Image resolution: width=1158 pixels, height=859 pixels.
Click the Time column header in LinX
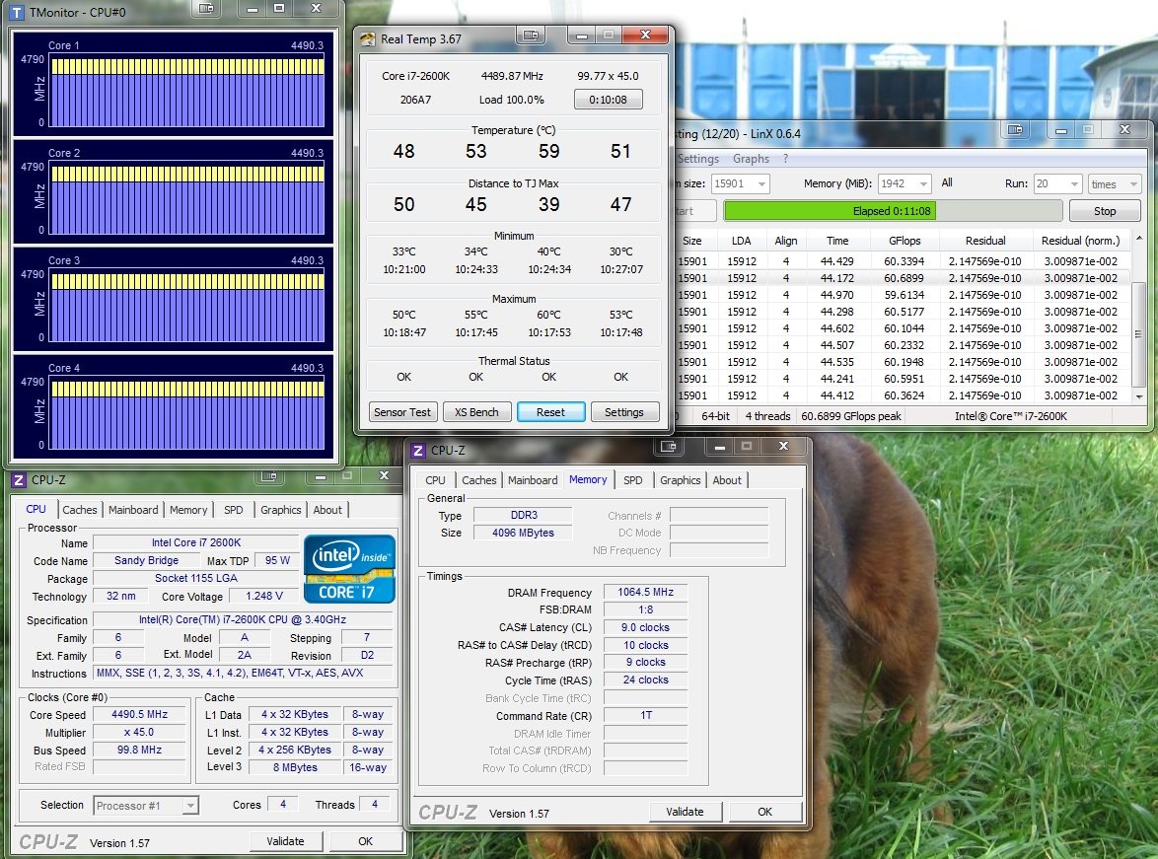coord(837,241)
